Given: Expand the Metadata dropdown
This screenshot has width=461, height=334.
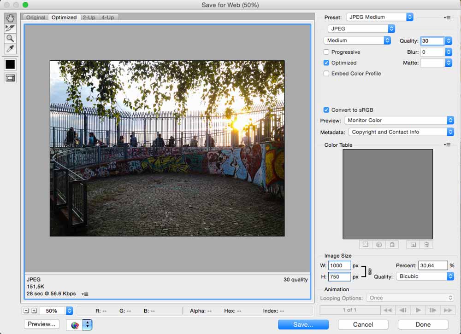Looking at the screenshot, I should click(400, 132).
